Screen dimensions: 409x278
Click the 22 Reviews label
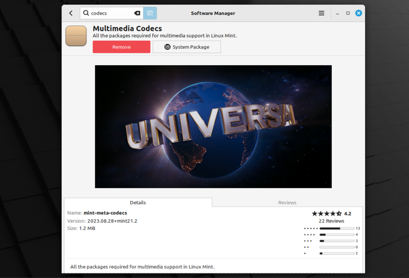click(331, 221)
